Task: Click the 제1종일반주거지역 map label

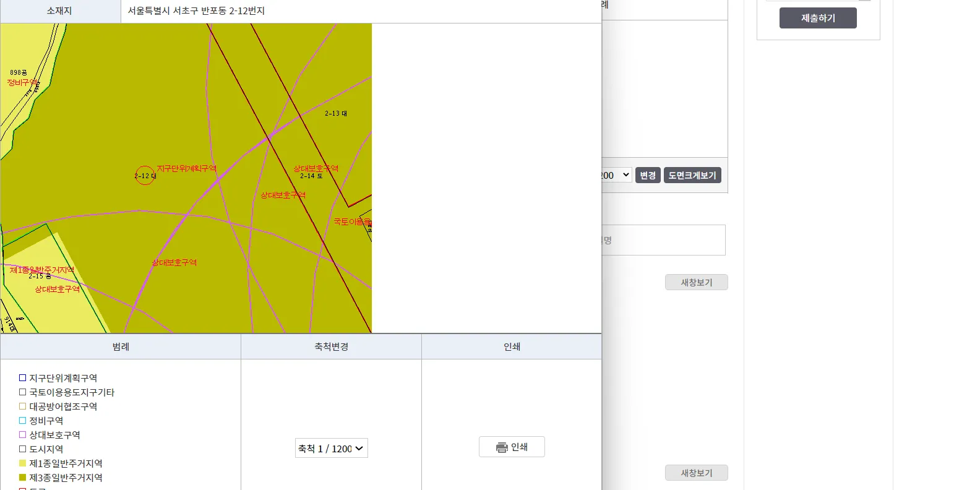Action: 42,270
